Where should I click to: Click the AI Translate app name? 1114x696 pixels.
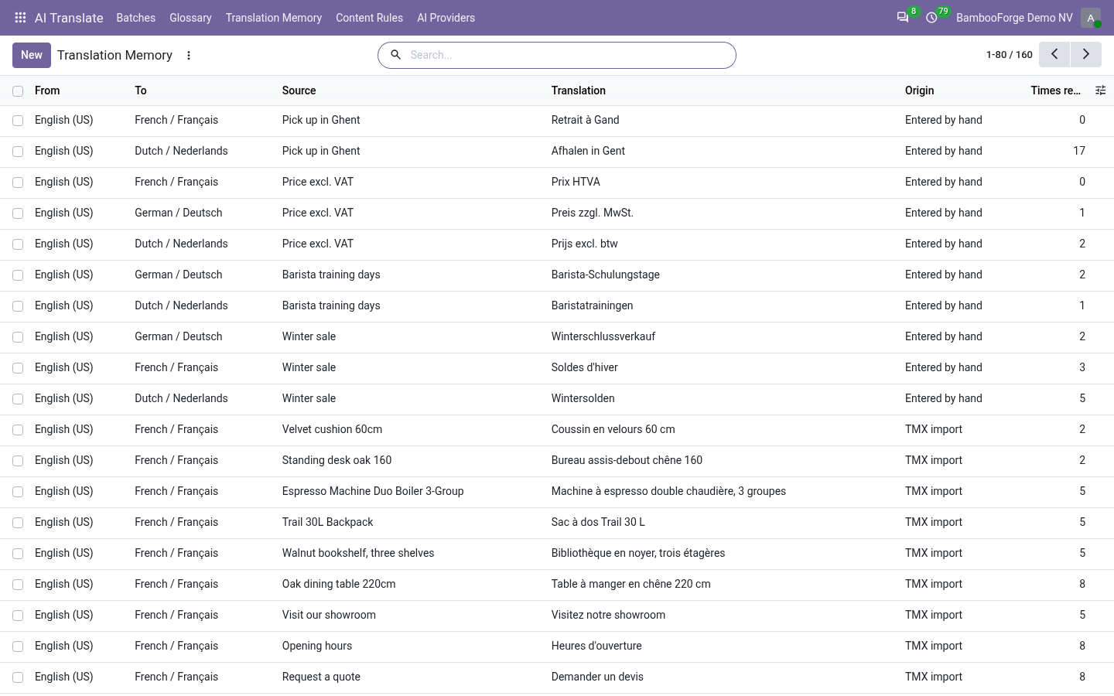tap(69, 18)
